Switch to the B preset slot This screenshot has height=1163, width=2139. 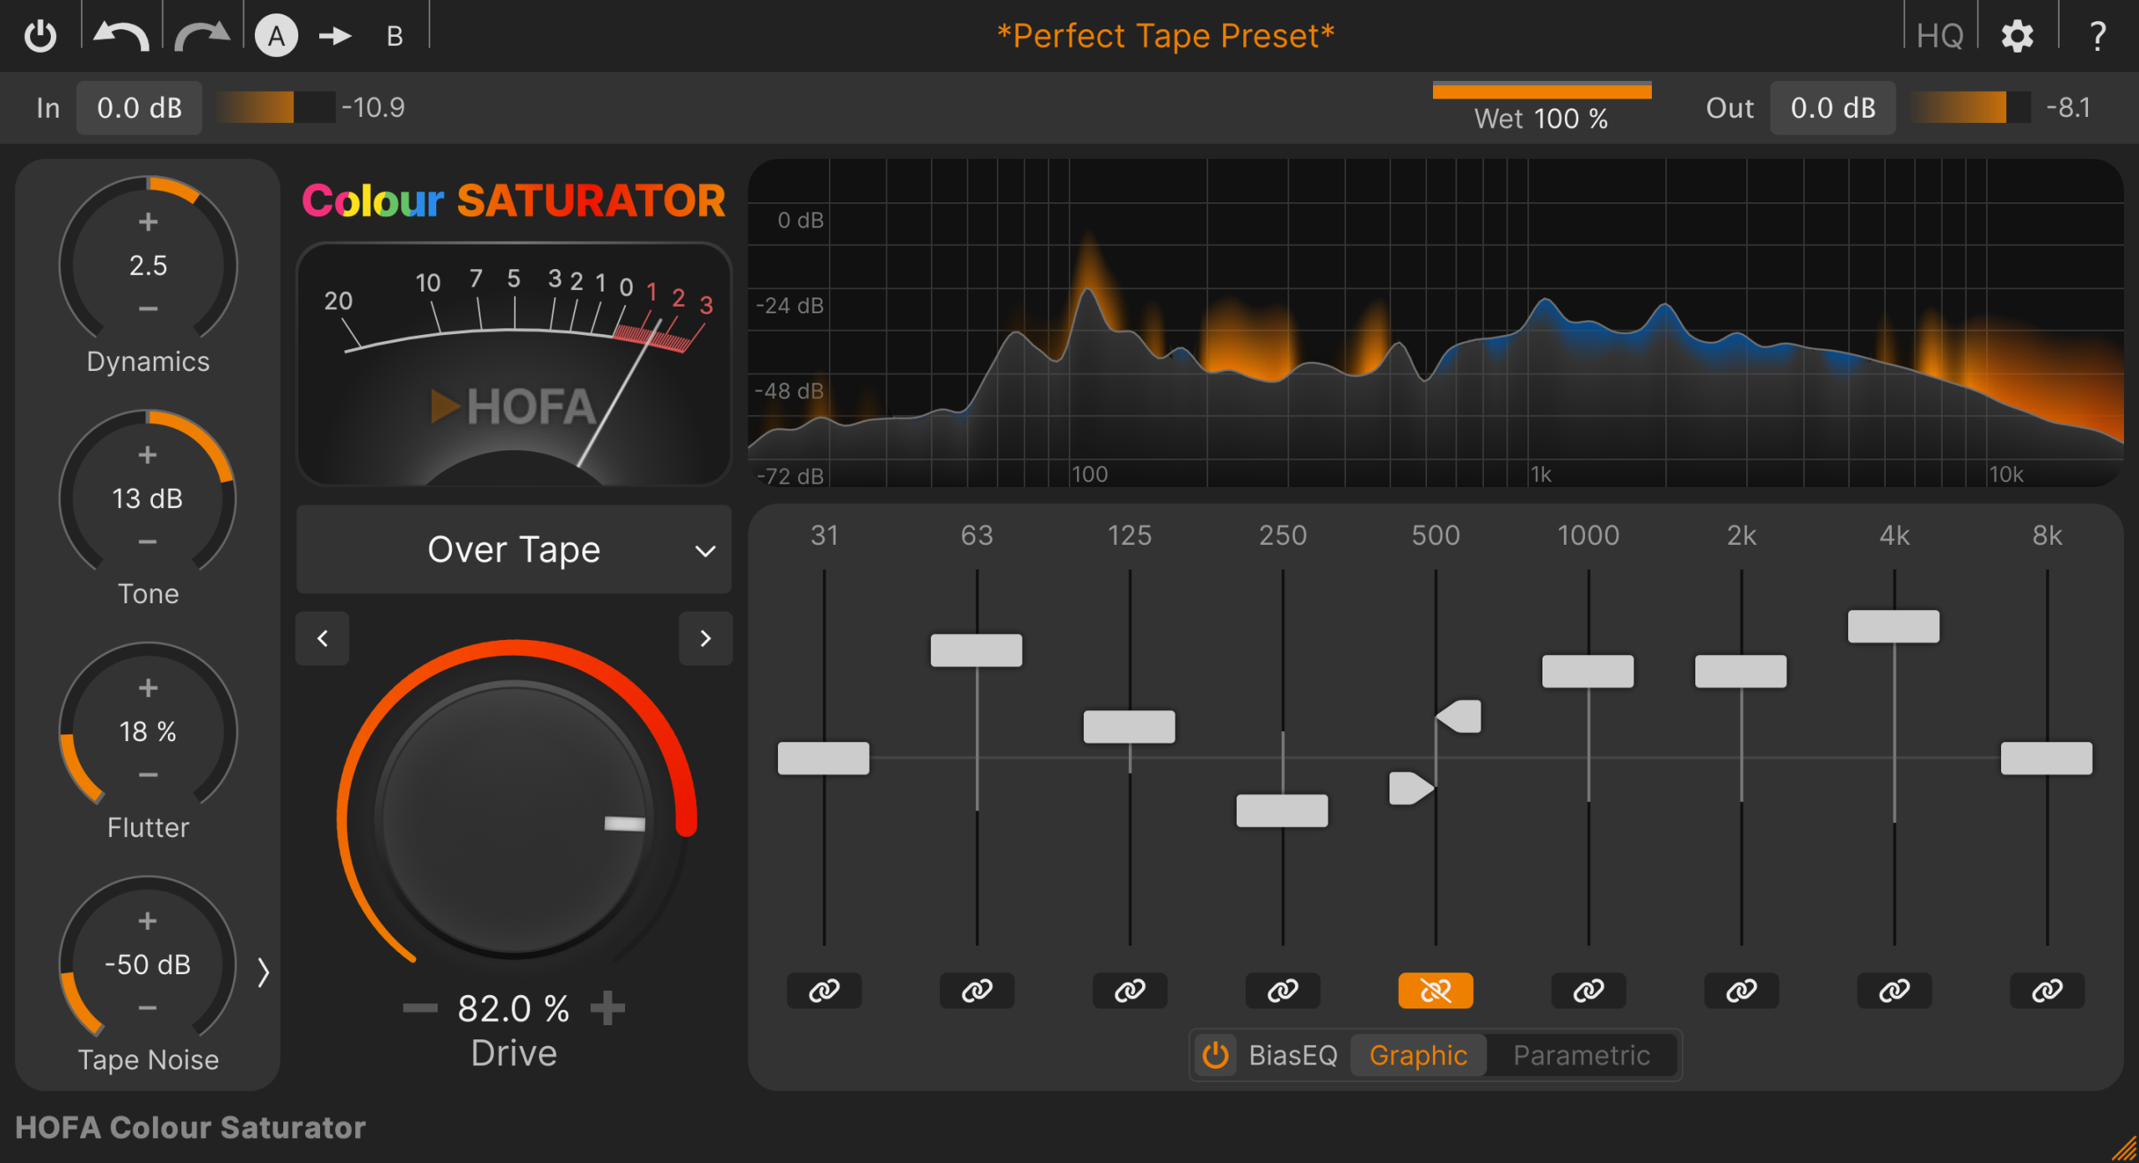pos(394,36)
